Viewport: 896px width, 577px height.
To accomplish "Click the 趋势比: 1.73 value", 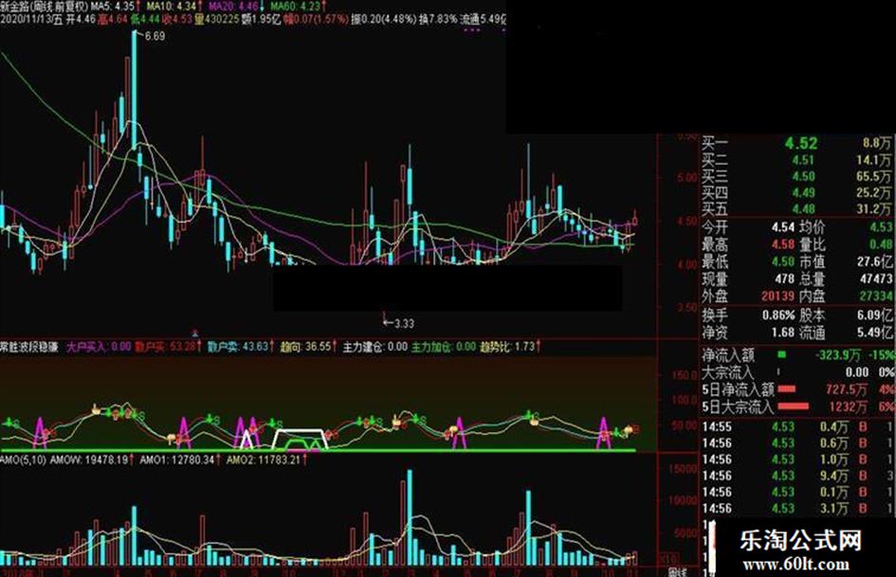I will pos(507,347).
